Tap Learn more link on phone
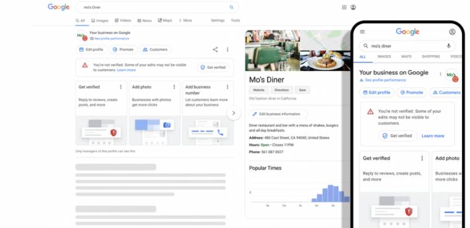This screenshot has width=470, height=228. [433, 136]
